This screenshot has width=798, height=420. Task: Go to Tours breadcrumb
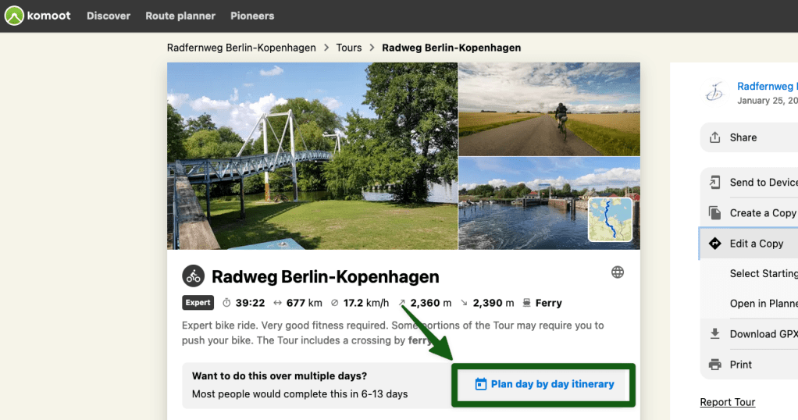click(348, 48)
